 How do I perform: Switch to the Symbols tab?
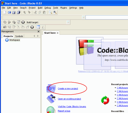click(x=19, y=36)
